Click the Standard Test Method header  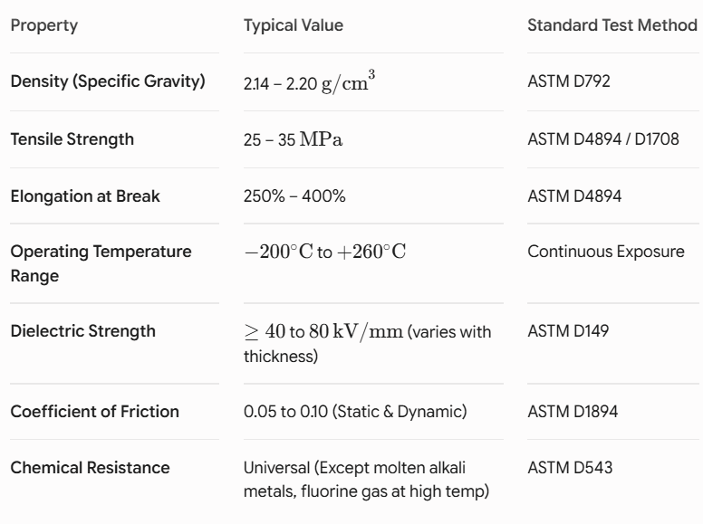coord(612,25)
